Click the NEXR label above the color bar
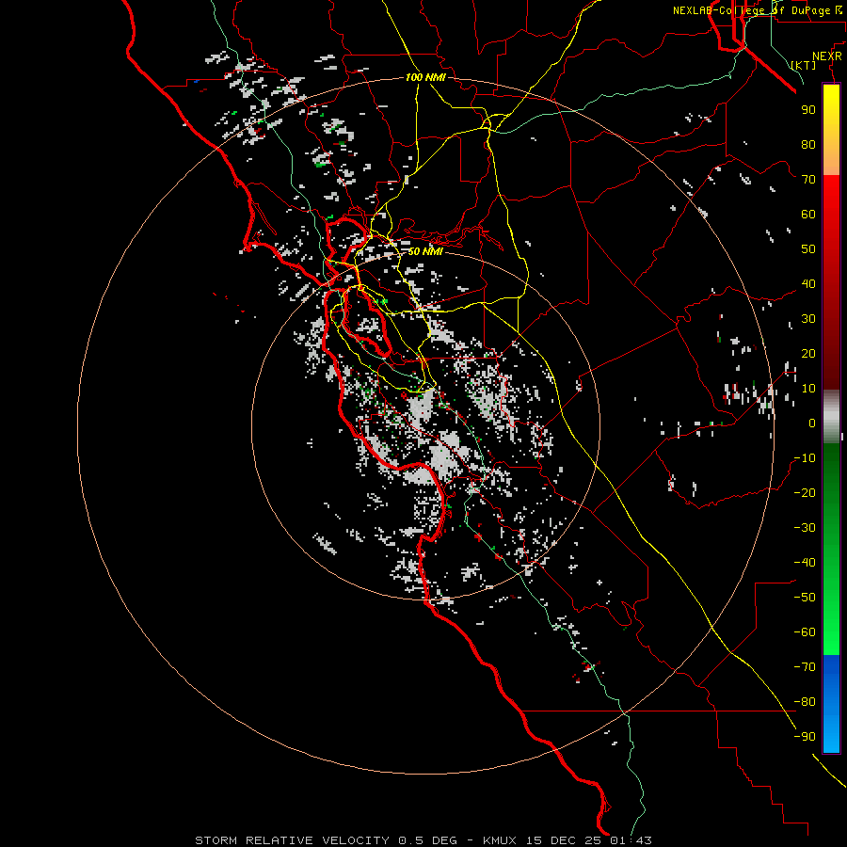The width and height of the screenshot is (847, 847). click(827, 56)
